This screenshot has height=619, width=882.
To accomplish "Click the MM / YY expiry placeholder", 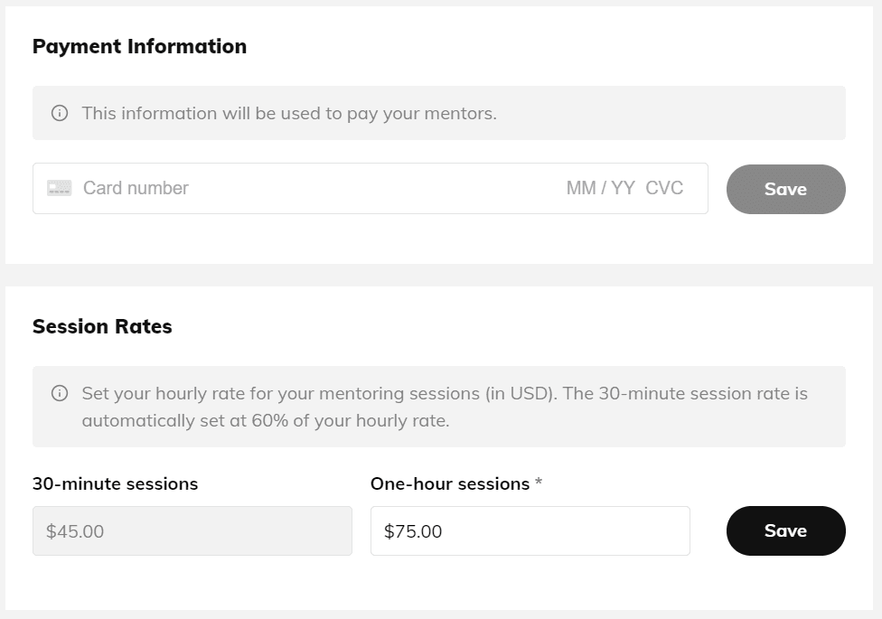I will tap(600, 188).
